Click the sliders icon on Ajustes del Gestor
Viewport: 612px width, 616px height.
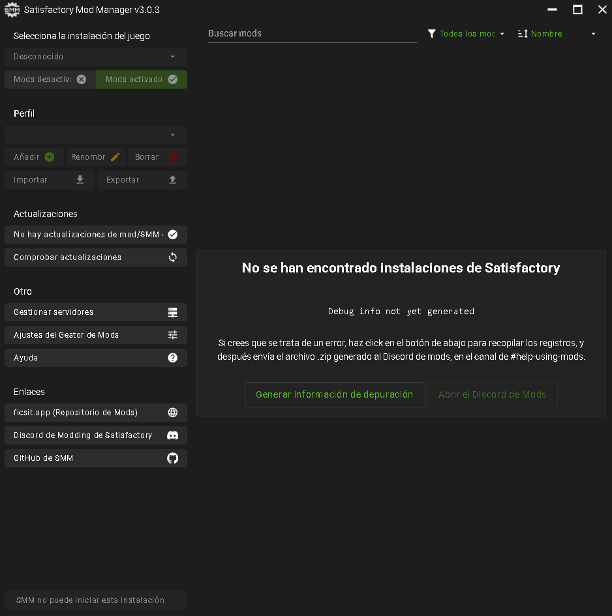coord(173,335)
